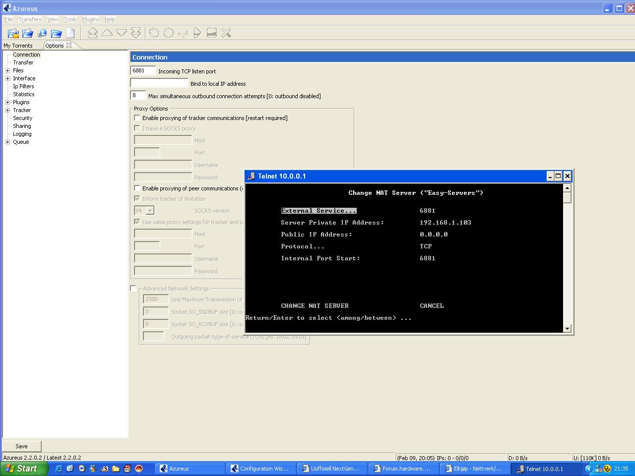Image resolution: width=635 pixels, height=476 pixels.
Task: Switch to My Torrents tab
Action: point(18,46)
